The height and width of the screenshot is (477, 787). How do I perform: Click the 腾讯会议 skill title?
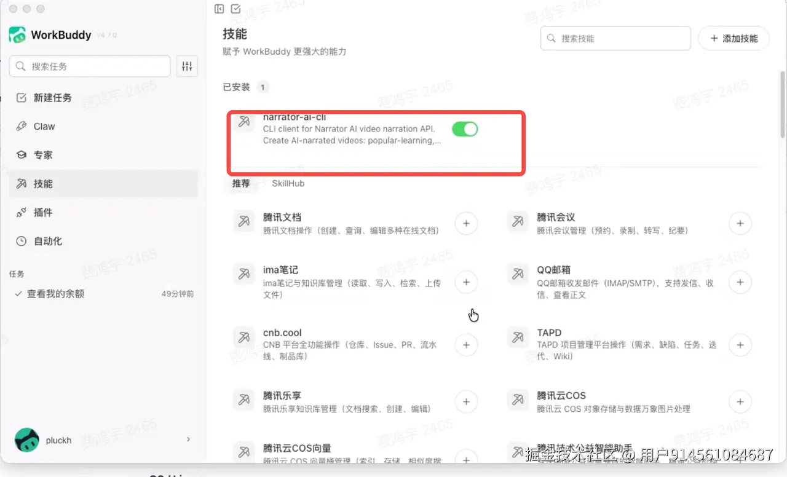[556, 217]
